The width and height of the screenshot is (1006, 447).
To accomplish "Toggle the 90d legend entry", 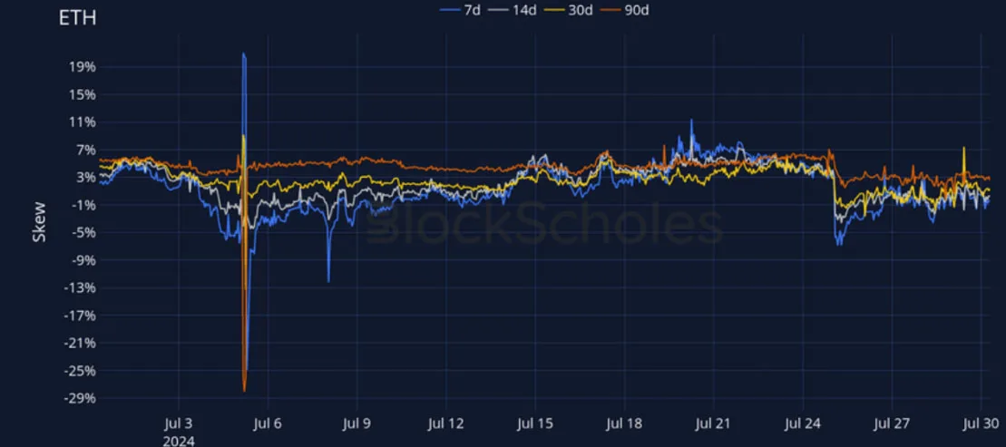I will 626,10.
